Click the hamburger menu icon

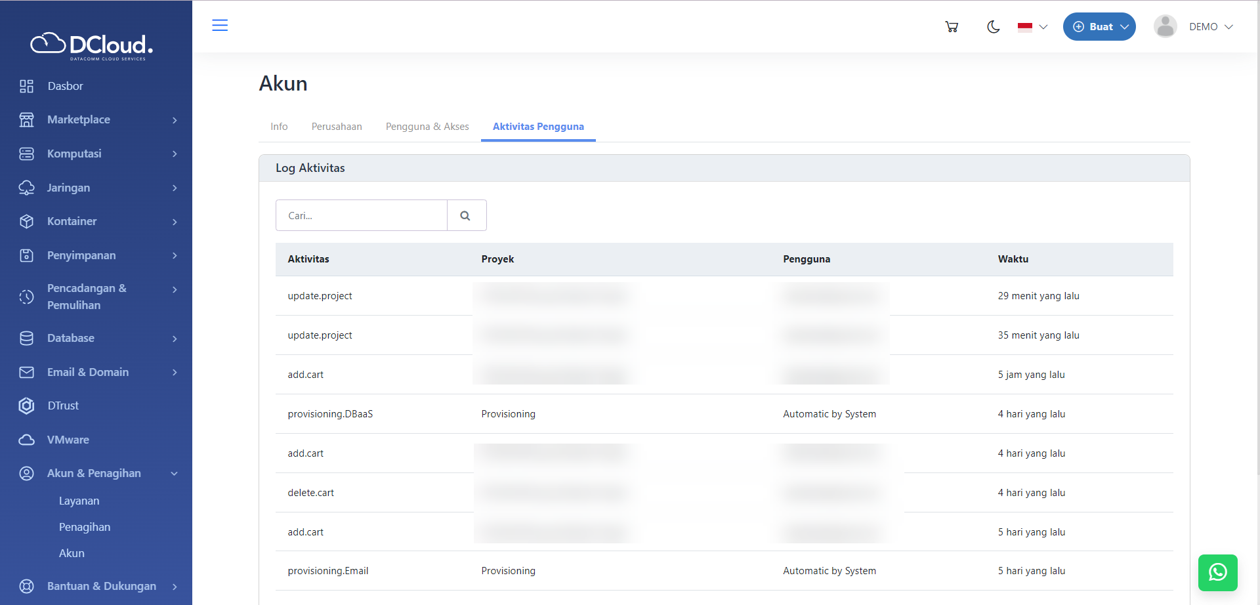point(220,26)
